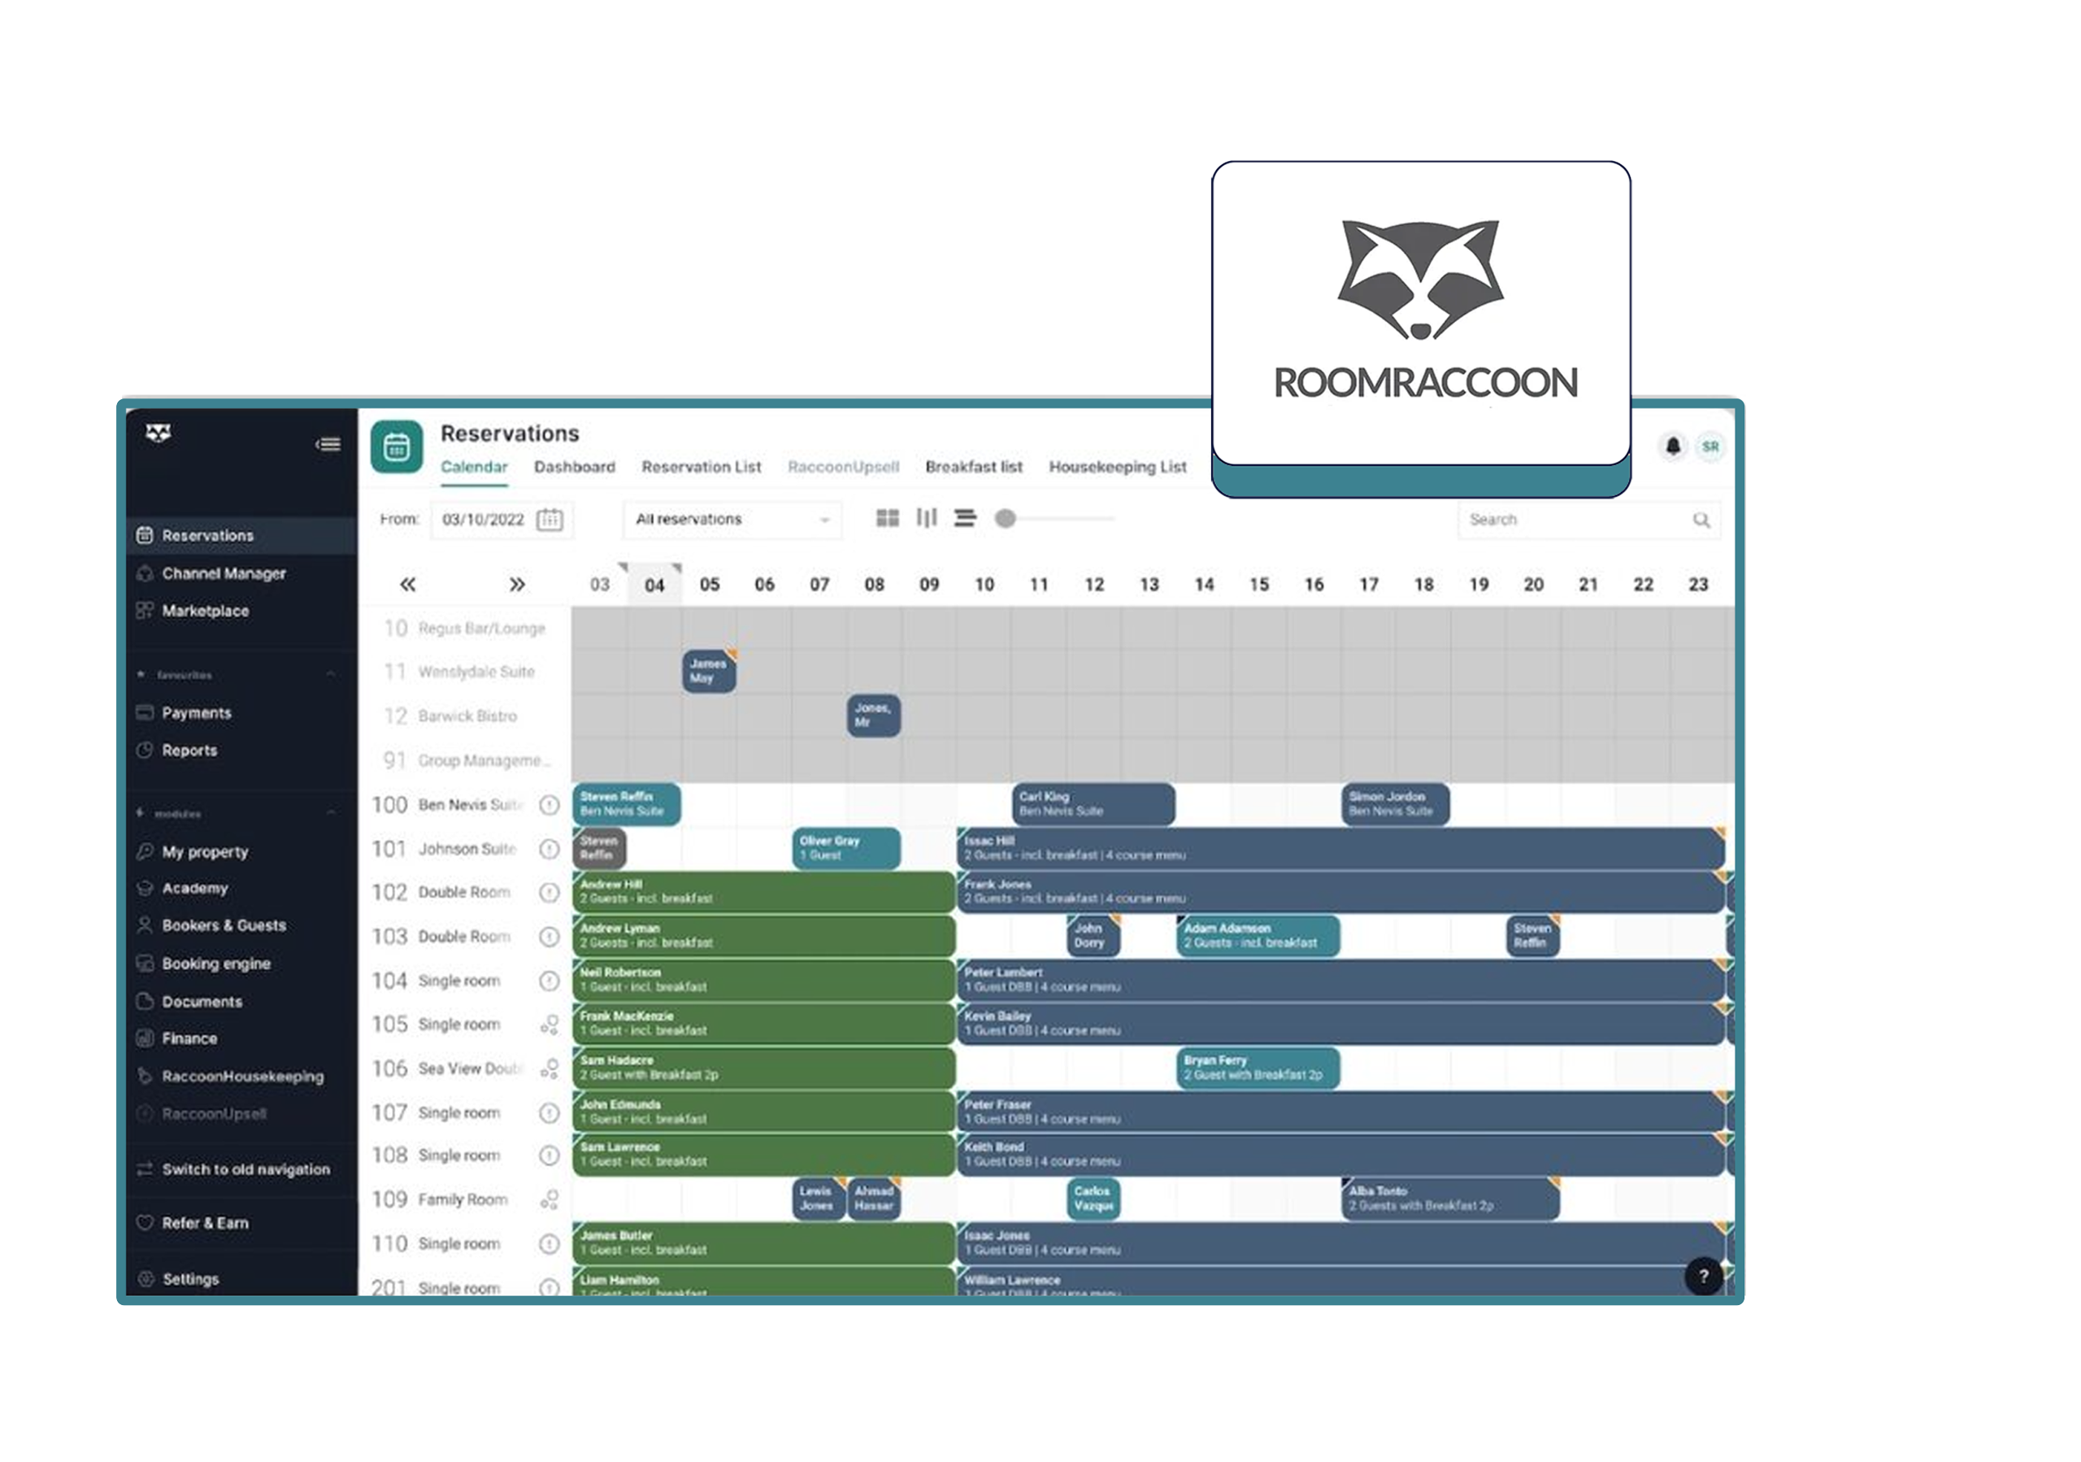The width and height of the screenshot is (2081, 1462).
Task: Open Reservations in the sidebar
Action: [242, 536]
